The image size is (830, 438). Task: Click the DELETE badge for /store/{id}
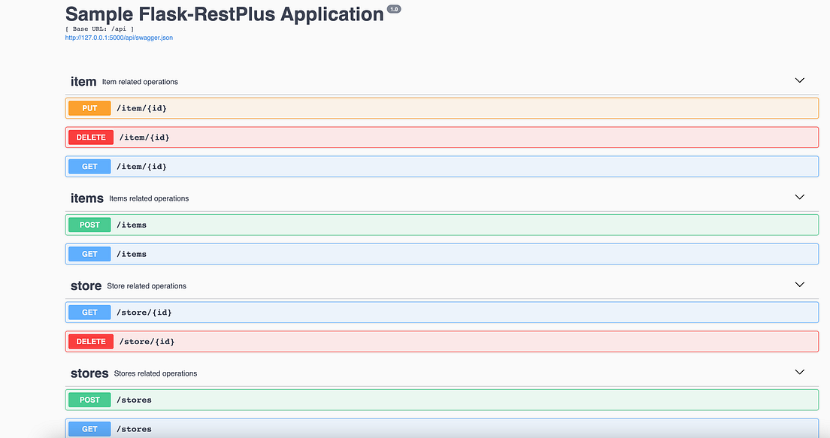91,341
